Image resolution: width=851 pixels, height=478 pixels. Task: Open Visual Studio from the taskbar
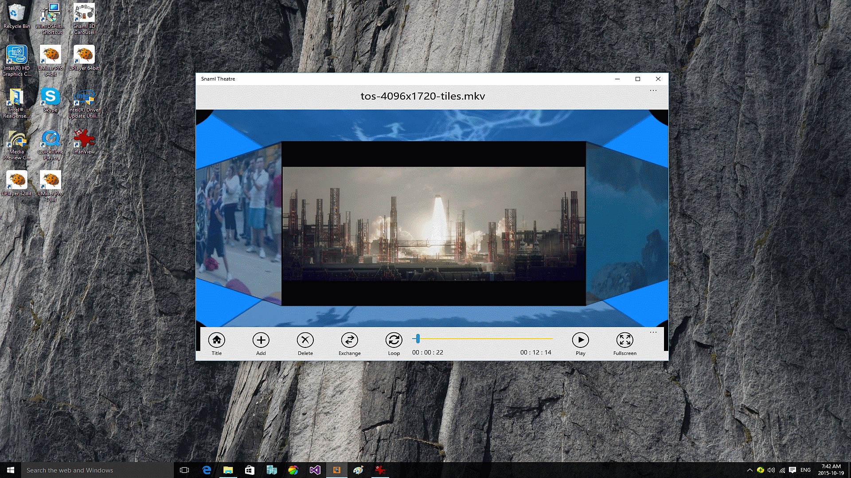point(315,470)
